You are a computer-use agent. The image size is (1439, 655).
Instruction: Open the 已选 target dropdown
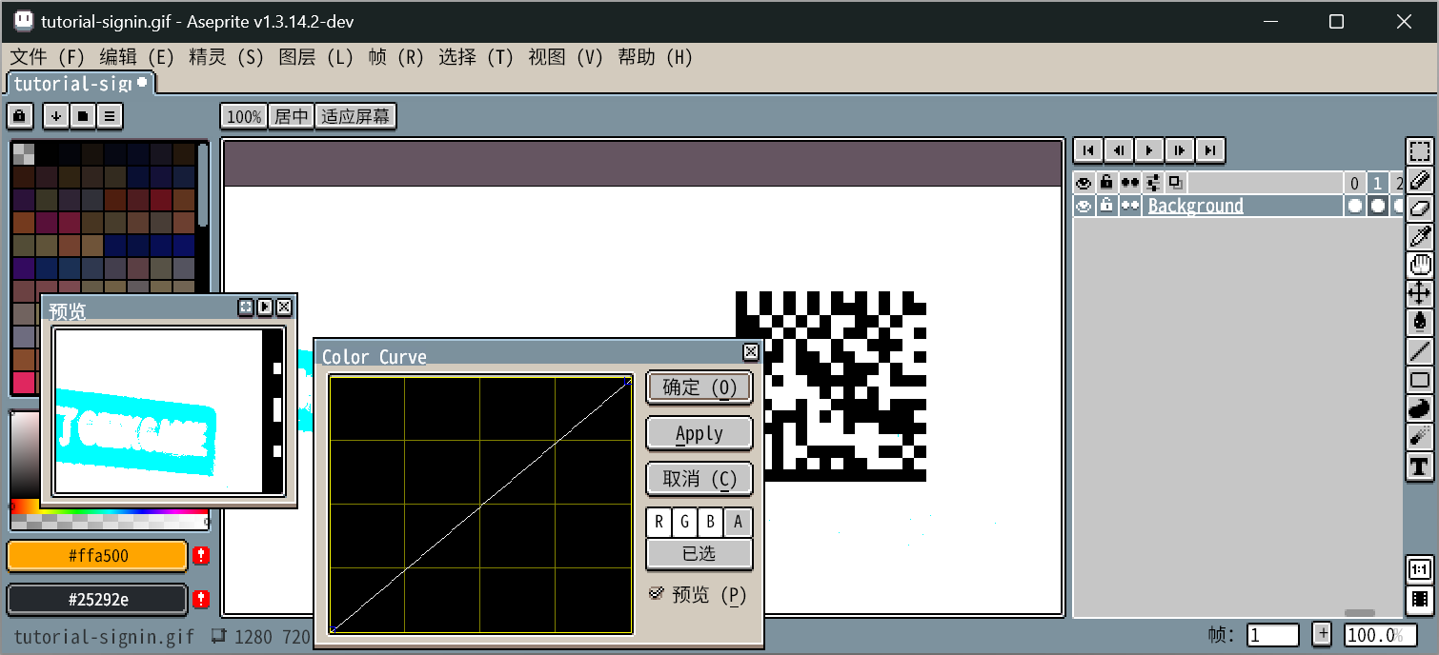pos(699,553)
